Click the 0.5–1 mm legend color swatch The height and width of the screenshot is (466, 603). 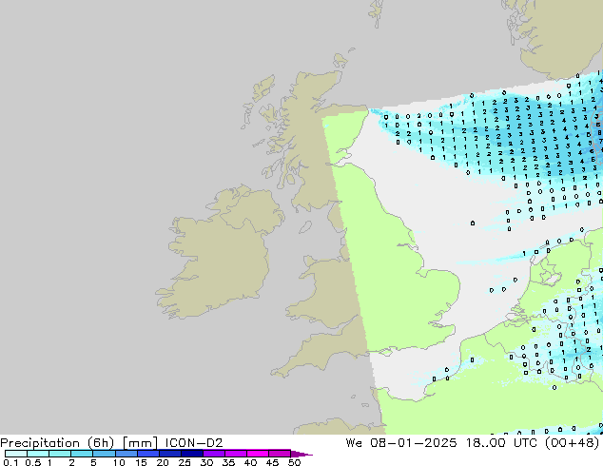(38, 454)
